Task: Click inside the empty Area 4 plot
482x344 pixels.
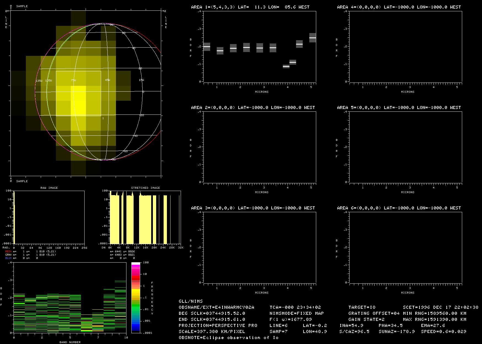Action: pyautogui.click(x=405, y=46)
